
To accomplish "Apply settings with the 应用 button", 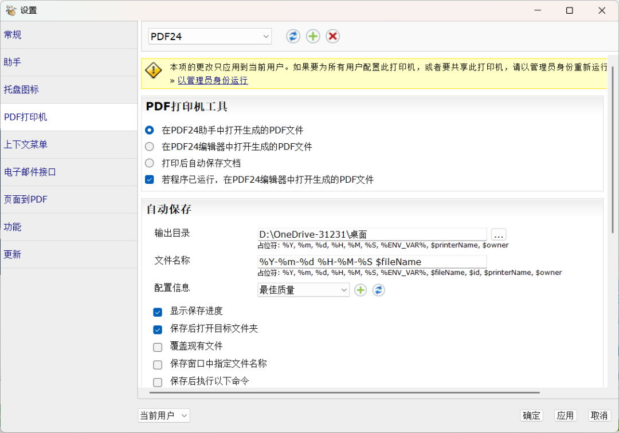I will pyautogui.click(x=565, y=415).
